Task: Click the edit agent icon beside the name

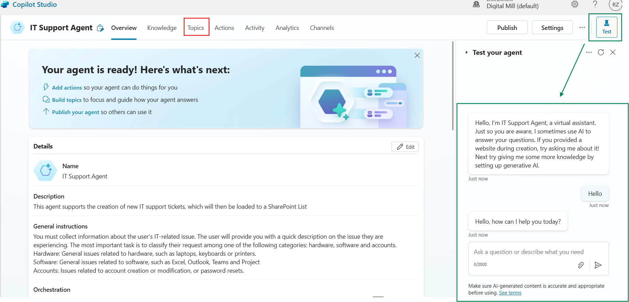Action: [x=100, y=28]
